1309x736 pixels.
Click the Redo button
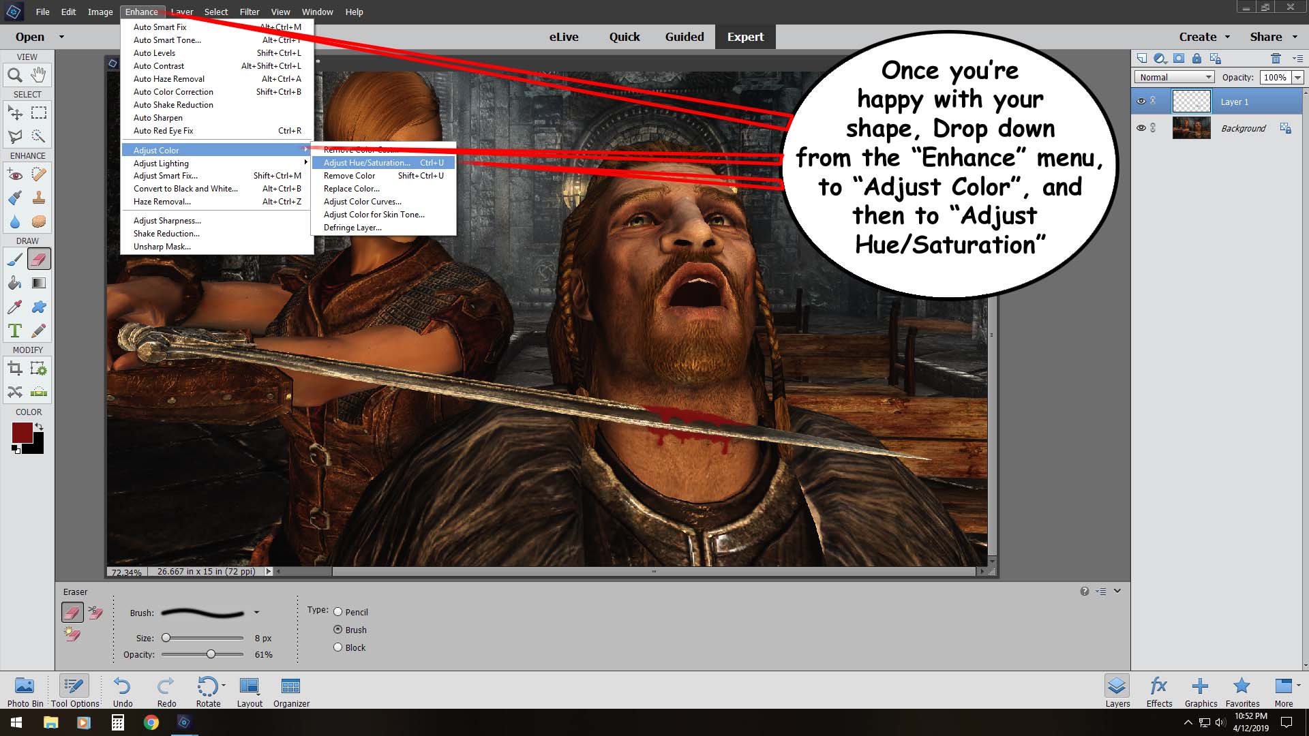point(166,690)
